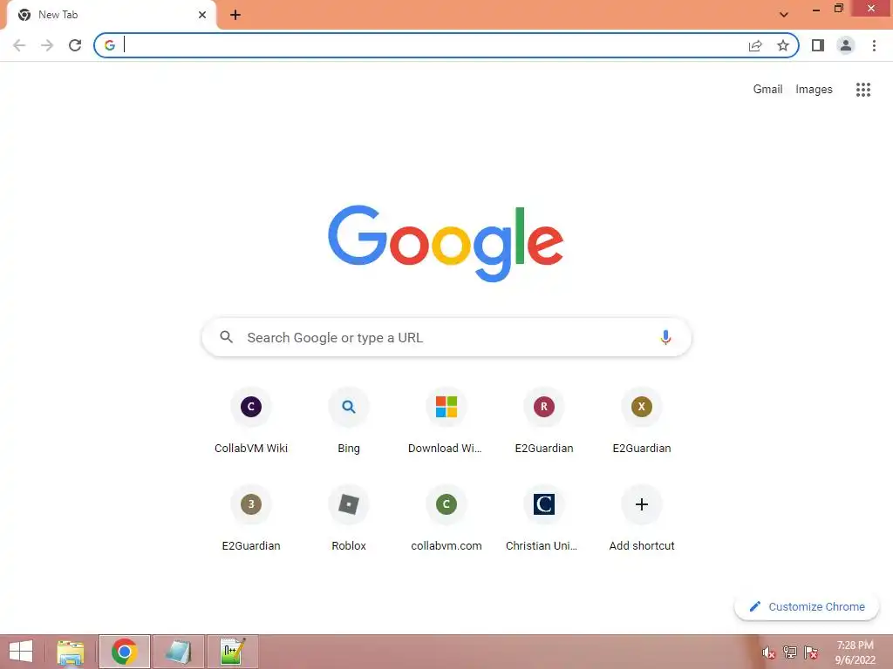
Task: Start voice search with microphone icon
Action: click(x=665, y=337)
